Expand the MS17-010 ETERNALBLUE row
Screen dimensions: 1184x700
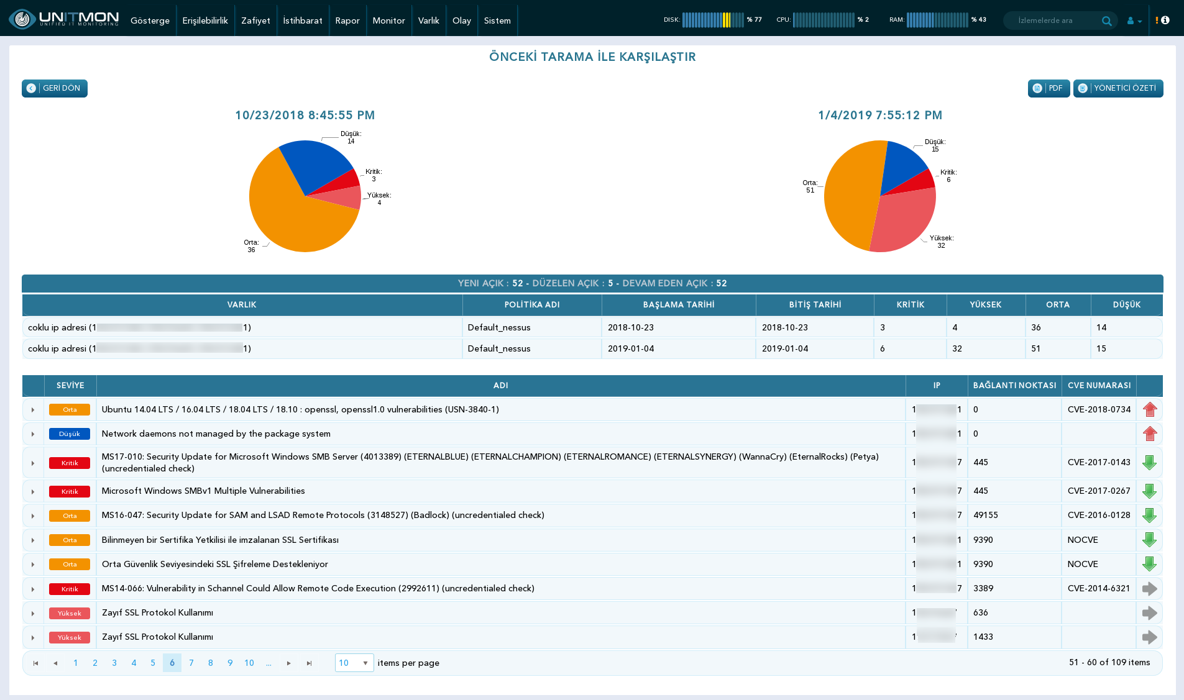tap(33, 463)
